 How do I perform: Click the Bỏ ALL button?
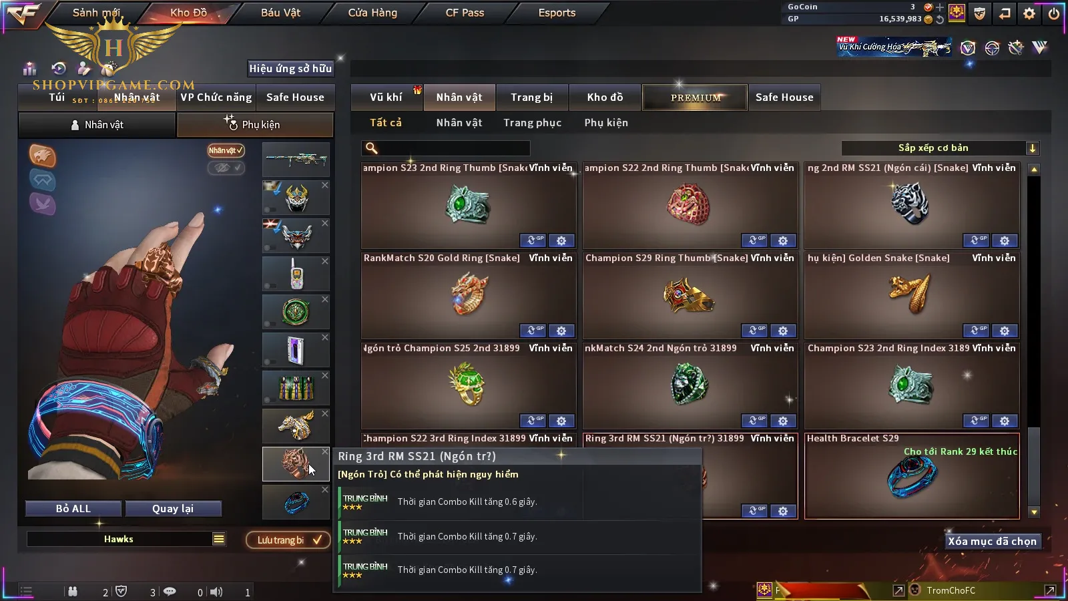click(73, 509)
